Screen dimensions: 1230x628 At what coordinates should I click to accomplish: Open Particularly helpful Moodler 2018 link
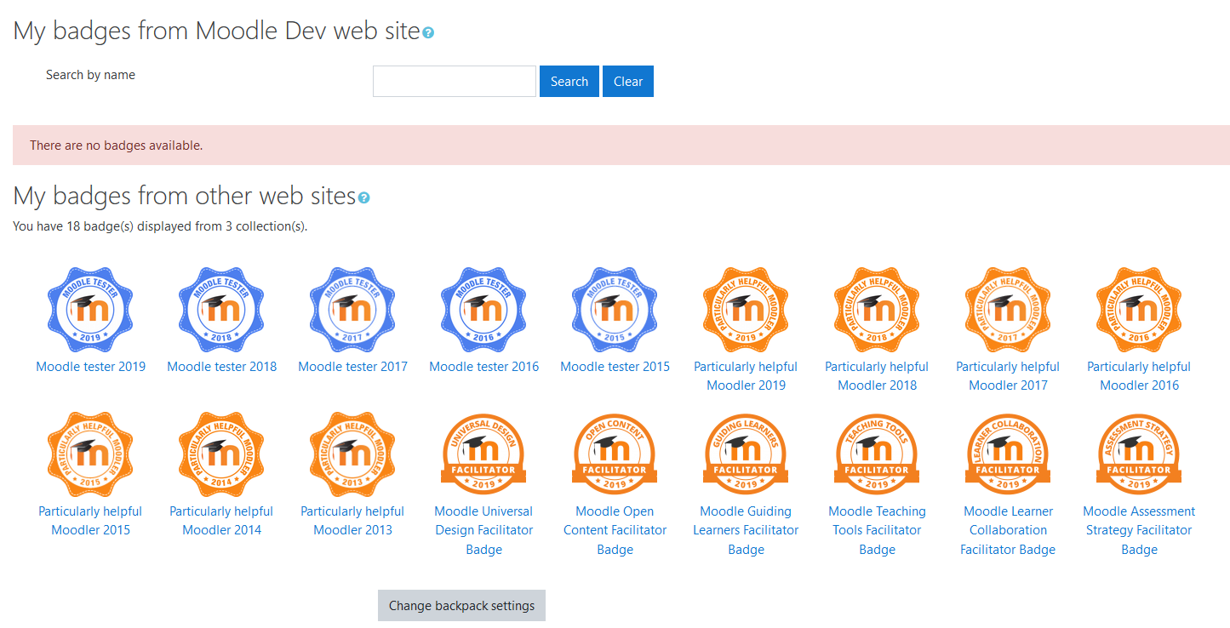[878, 376]
